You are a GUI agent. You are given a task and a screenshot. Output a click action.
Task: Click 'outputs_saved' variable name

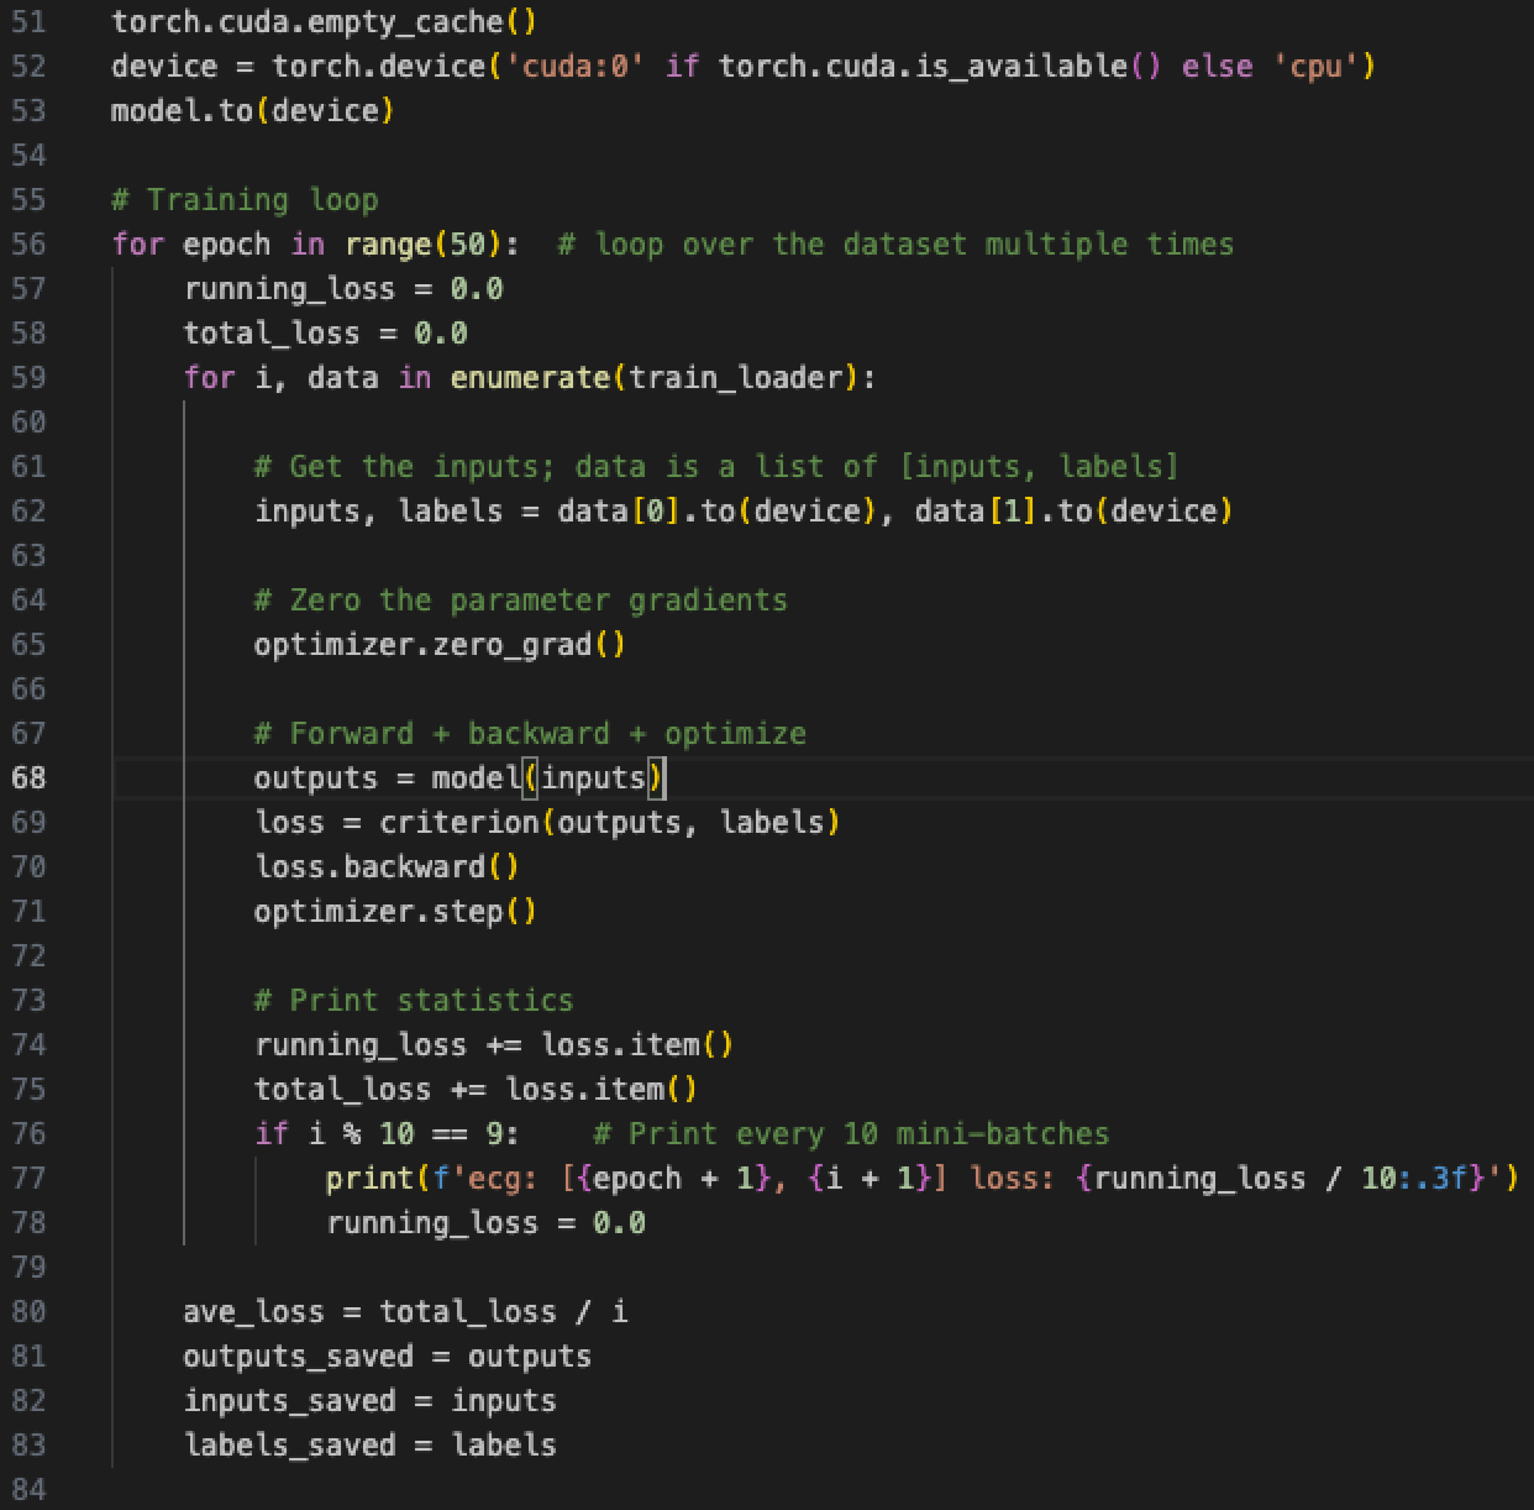click(298, 1356)
